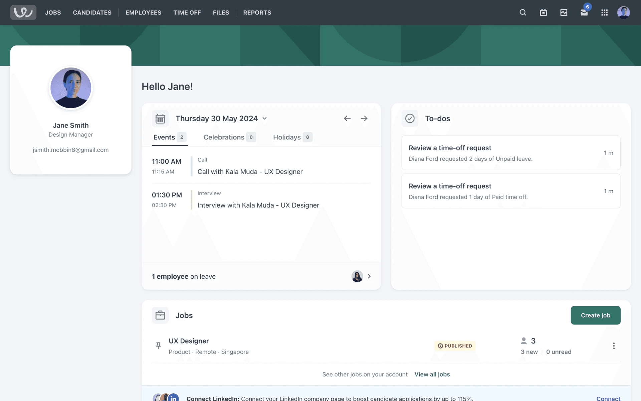Click the Workable logo home icon
This screenshot has width=641, height=401.
pyautogui.click(x=23, y=12)
